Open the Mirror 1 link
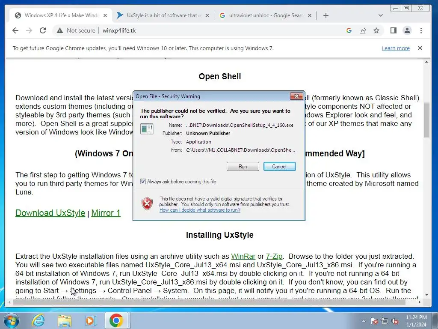 [106, 213]
